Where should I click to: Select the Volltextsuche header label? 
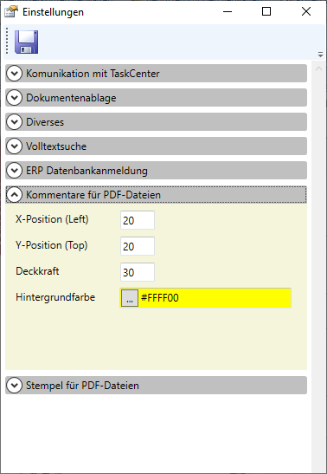pos(56,146)
